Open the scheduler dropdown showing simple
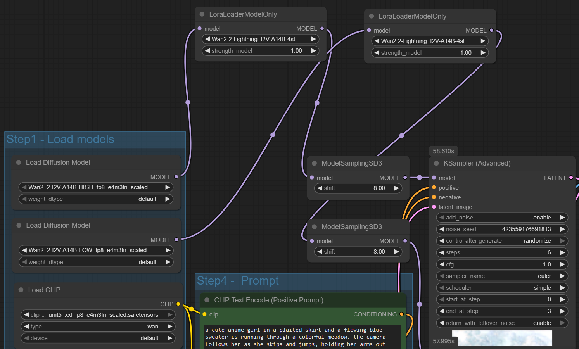This screenshot has width=579, height=349. pyautogui.click(x=502, y=288)
